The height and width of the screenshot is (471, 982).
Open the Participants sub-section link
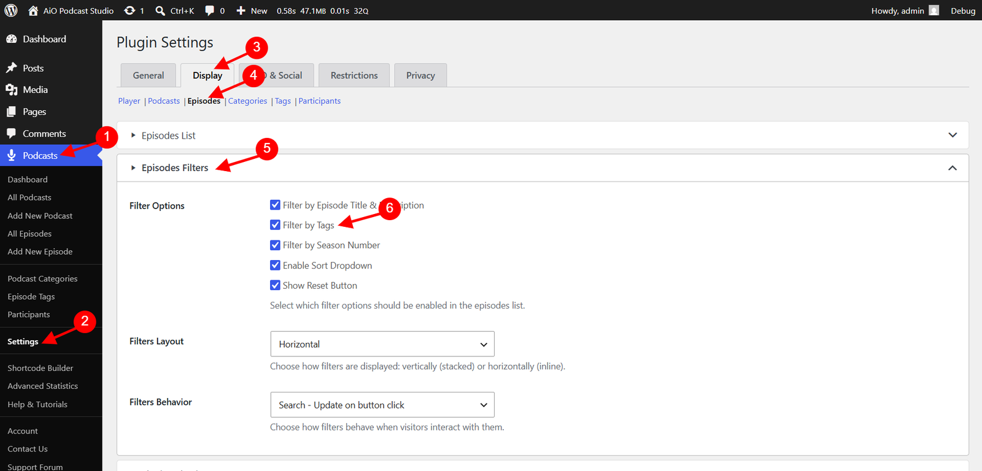pos(320,101)
